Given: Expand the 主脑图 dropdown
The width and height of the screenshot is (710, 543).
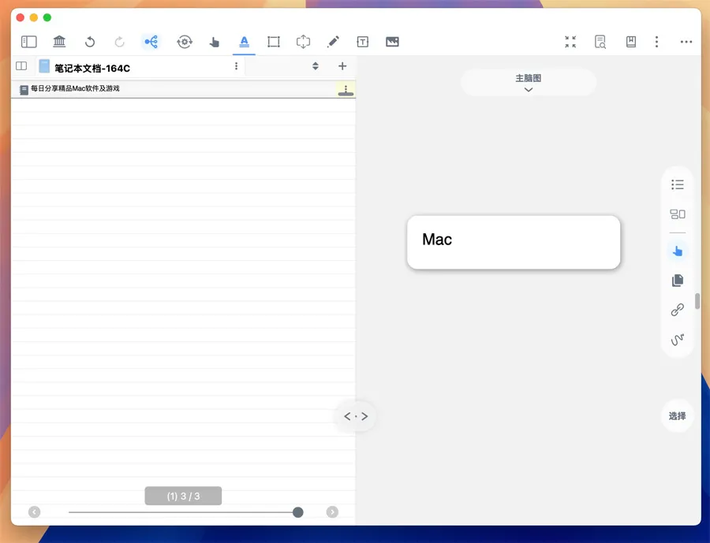Looking at the screenshot, I should click(529, 83).
